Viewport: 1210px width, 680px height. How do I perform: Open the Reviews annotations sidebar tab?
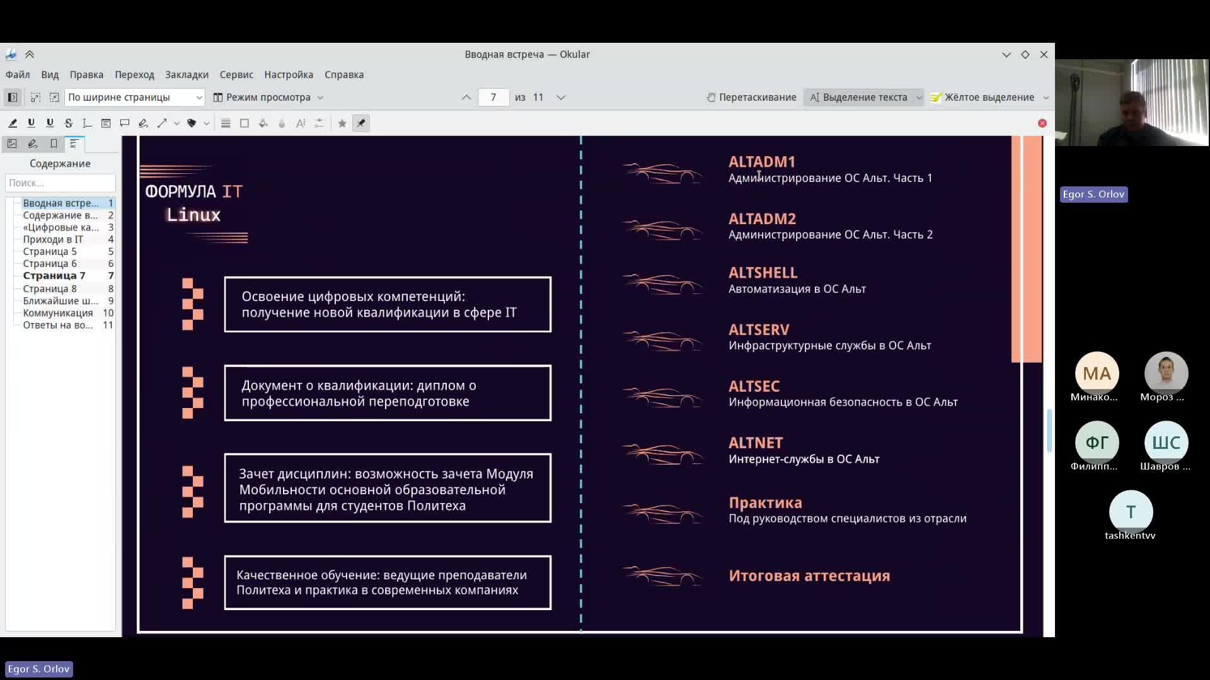click(33, 144)
